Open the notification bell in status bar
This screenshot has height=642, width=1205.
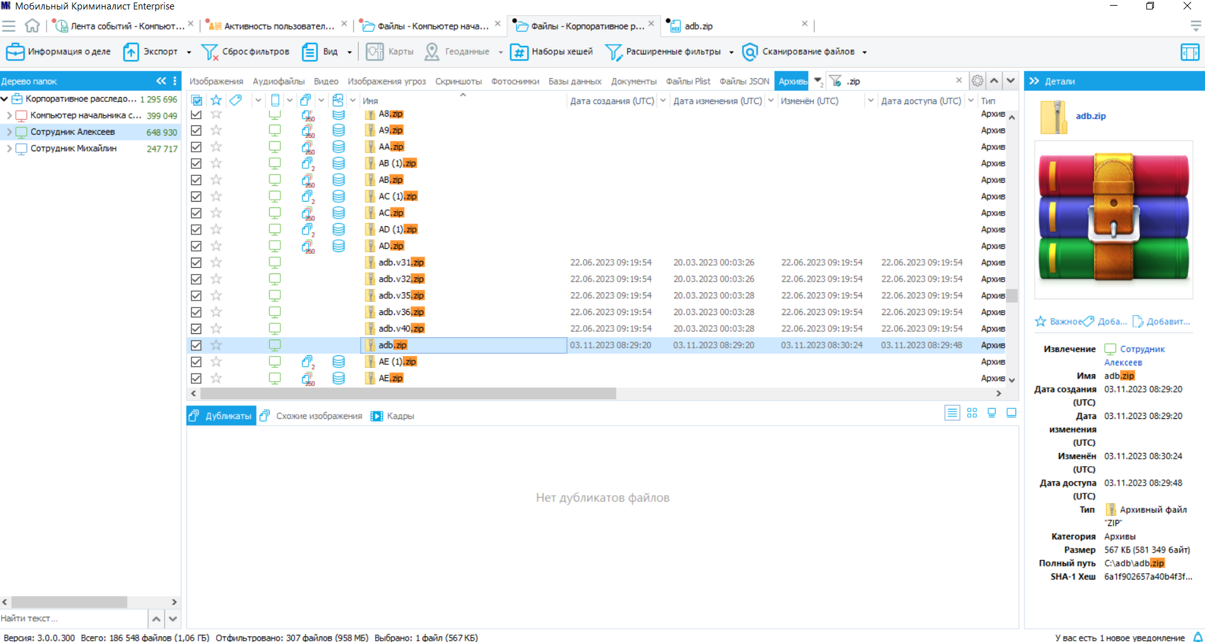tap(1198, 637)
